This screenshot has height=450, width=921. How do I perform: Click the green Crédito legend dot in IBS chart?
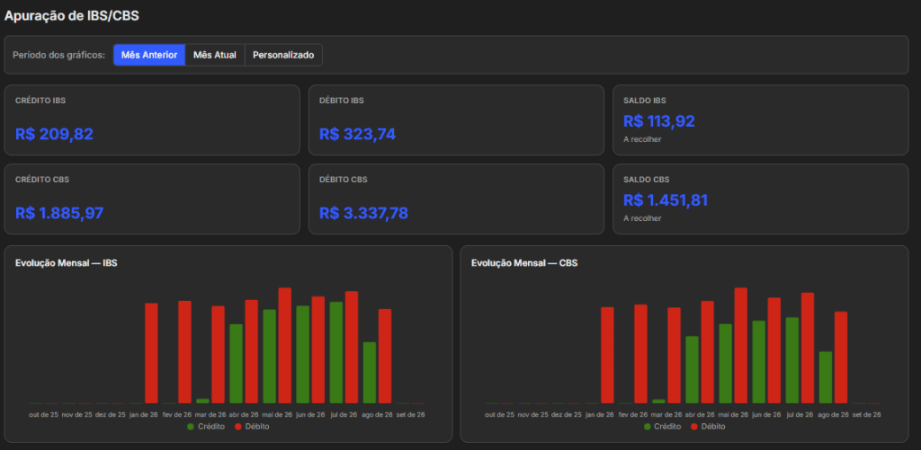(x=191, y=427)
